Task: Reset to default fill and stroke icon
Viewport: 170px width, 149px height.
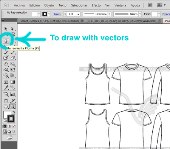Action: 5,121
